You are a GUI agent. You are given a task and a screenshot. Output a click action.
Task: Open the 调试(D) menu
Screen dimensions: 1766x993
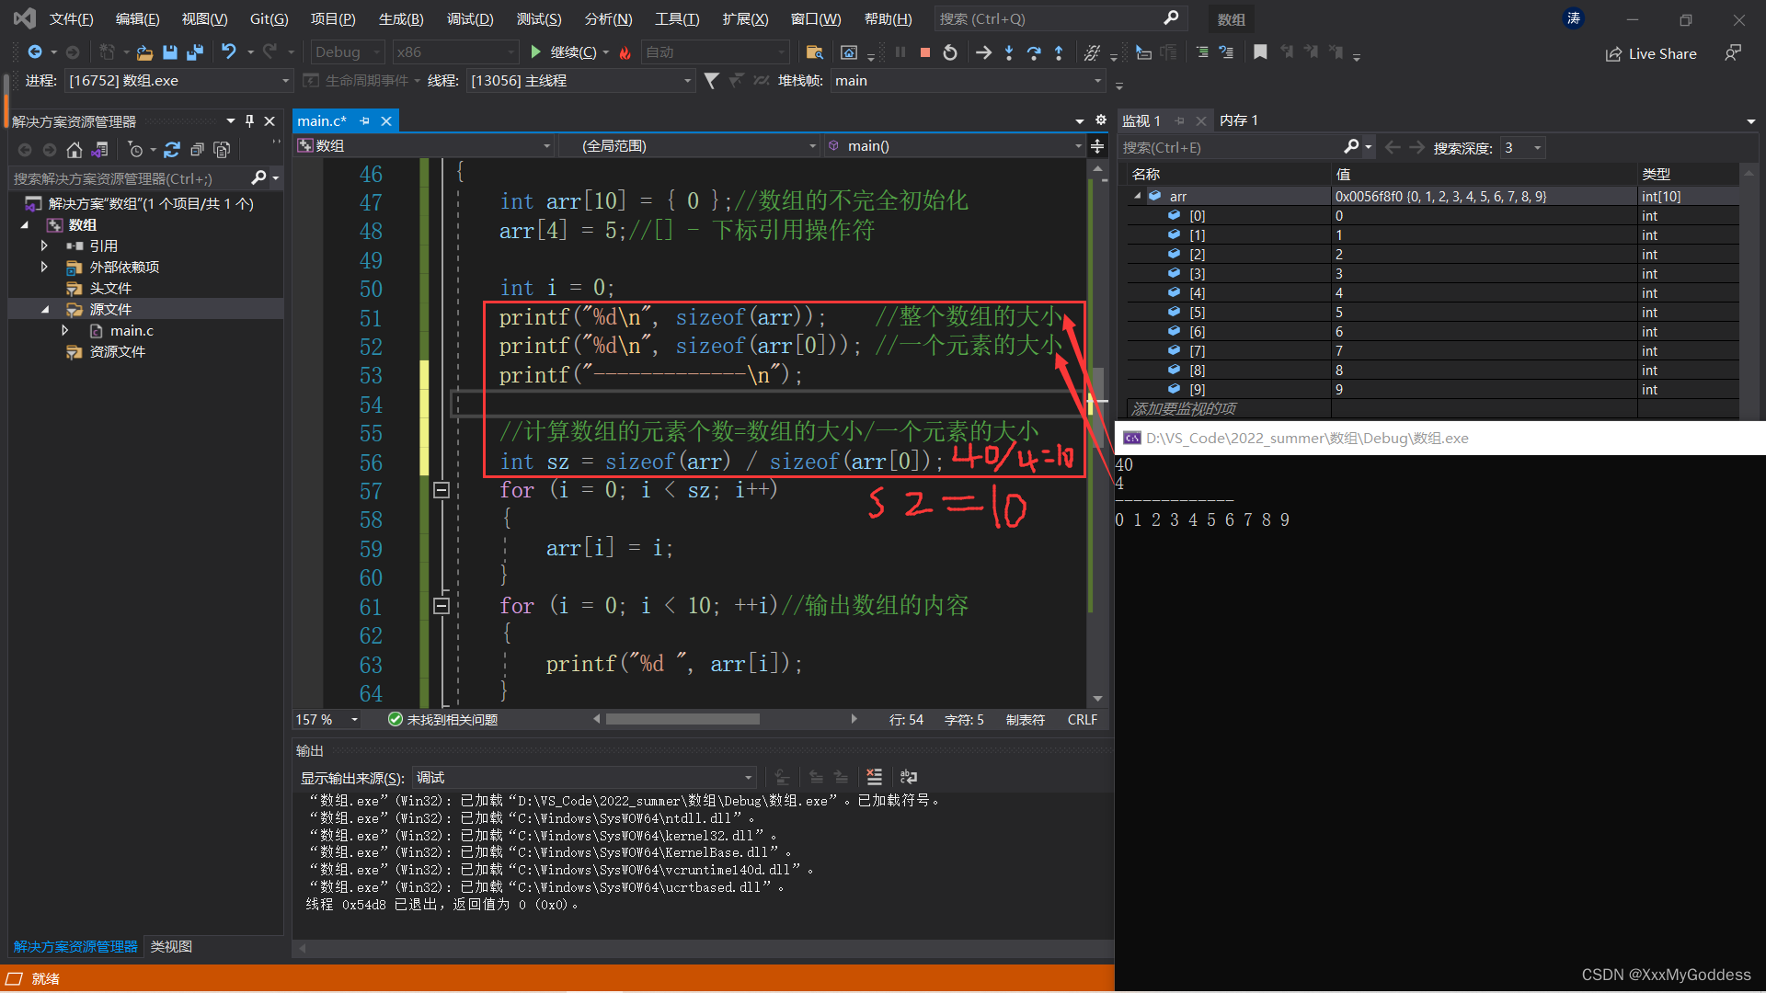(x=469, y=18)
